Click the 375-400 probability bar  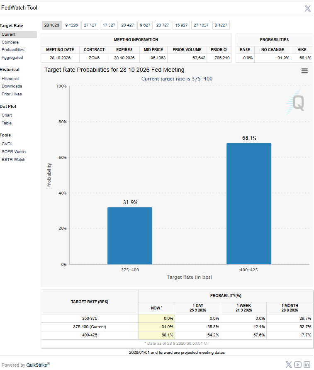[130, 236]
